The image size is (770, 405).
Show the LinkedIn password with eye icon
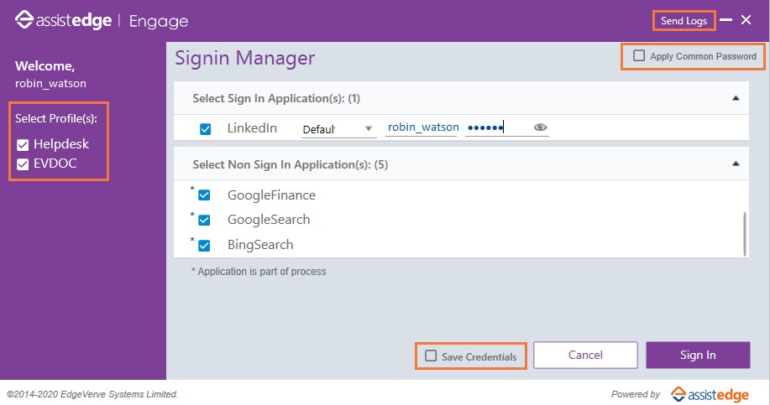pos(541,127)
